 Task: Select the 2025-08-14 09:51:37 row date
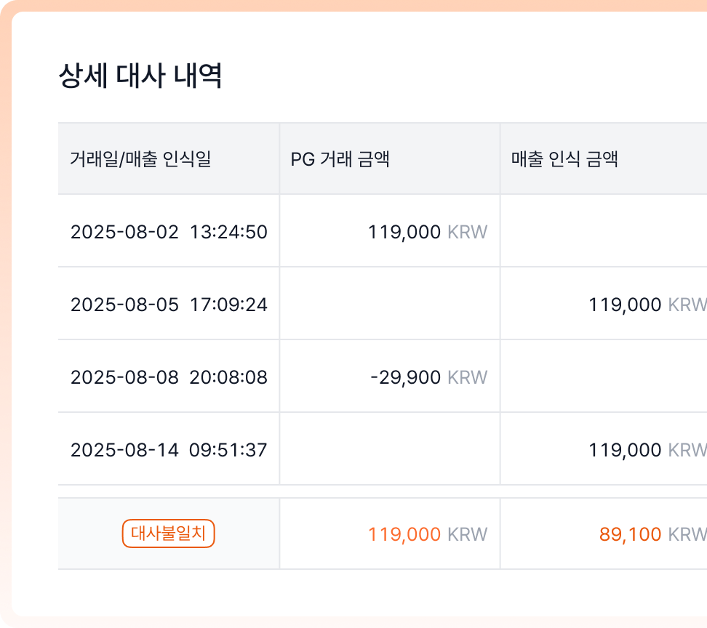click(x=169, y=450)
